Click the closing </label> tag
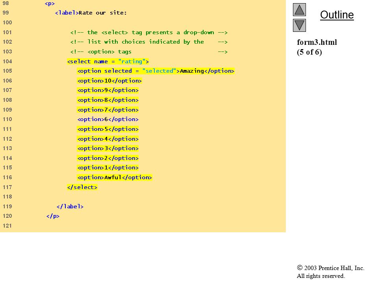 (x=70, y=206)
